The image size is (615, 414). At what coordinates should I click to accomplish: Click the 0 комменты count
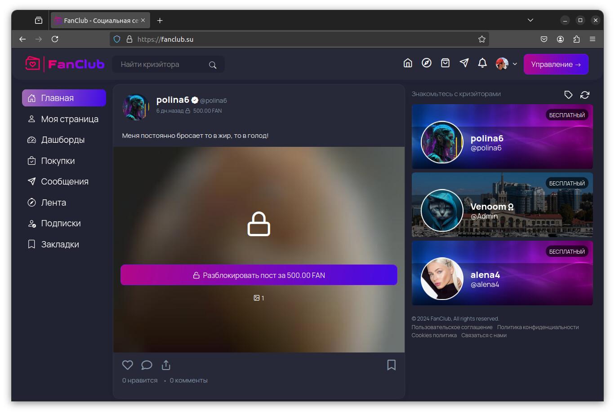[x=189, y=380]
